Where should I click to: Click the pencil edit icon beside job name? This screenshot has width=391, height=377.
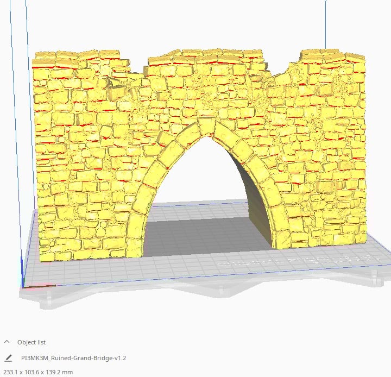(x=8, y=358)
